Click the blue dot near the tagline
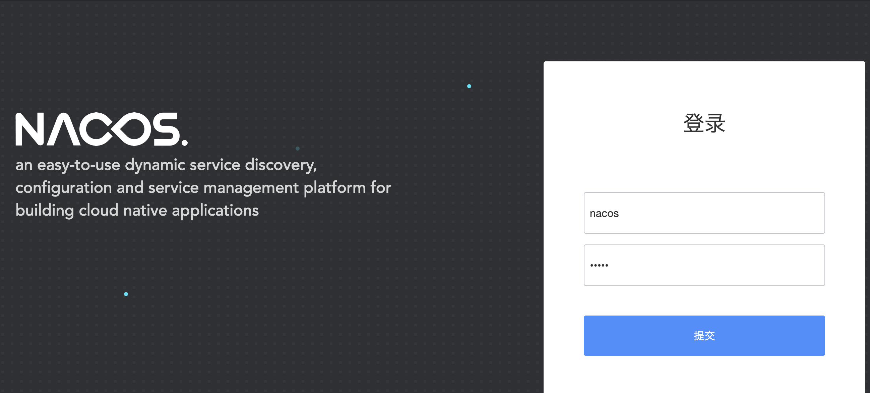 coord(297,148)
